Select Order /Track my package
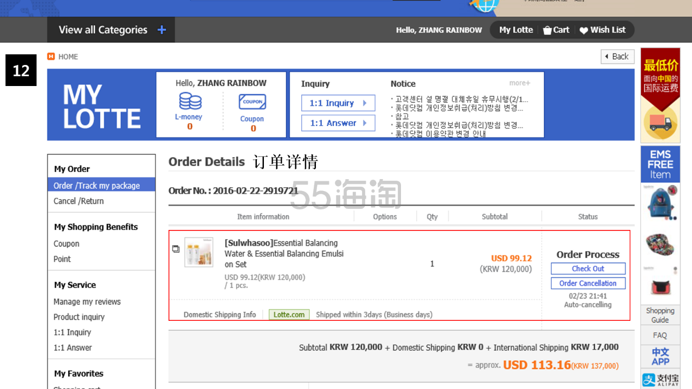 tap(101, 185)
